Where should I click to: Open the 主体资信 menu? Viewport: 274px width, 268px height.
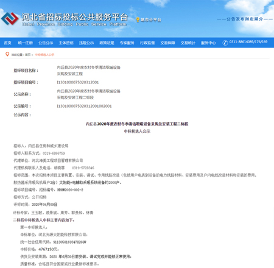click(66, 43)
